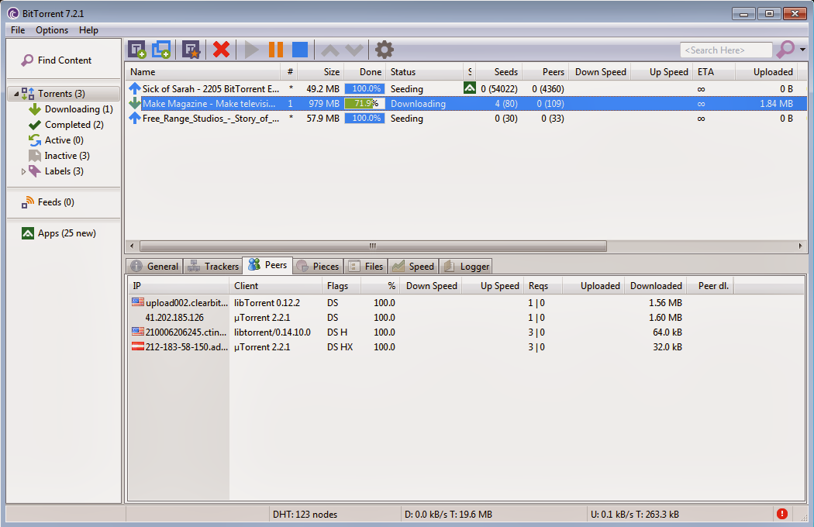The width and height of the screenshot is (814, 527).
Task: Open the File menu
Action: (18, 30)
